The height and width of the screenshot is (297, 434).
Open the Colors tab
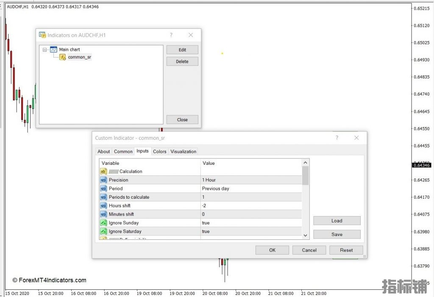point(160,151)
